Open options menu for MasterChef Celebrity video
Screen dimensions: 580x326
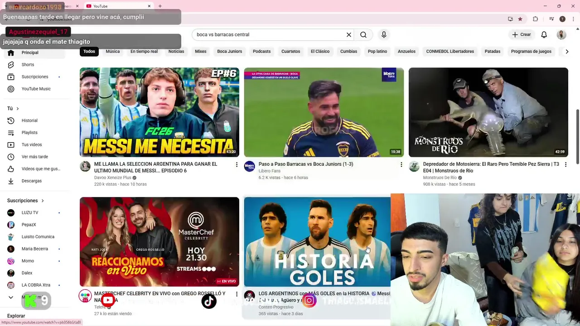pos(237,294)
